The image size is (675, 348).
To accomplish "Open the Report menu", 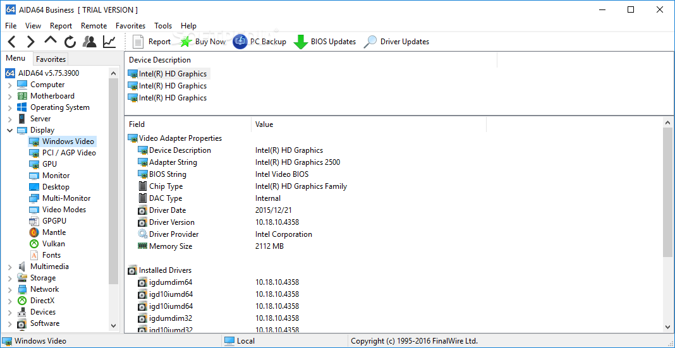I will [x=61, y=26].
